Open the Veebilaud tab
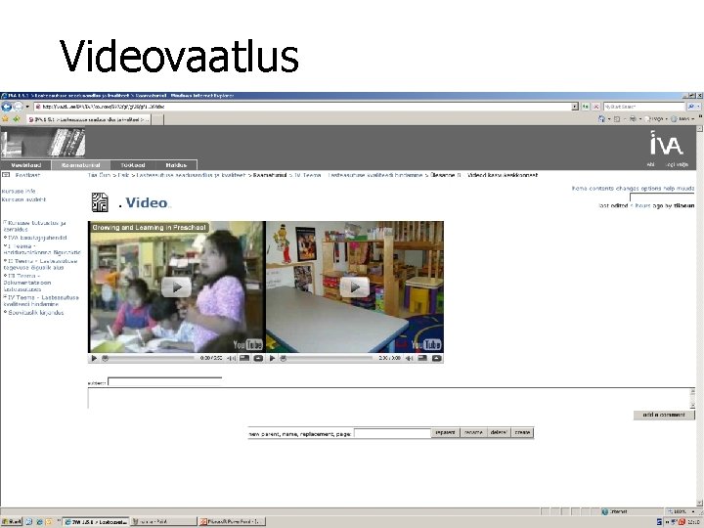The height and width of the screenshot is (528, 704). point(26,165)
